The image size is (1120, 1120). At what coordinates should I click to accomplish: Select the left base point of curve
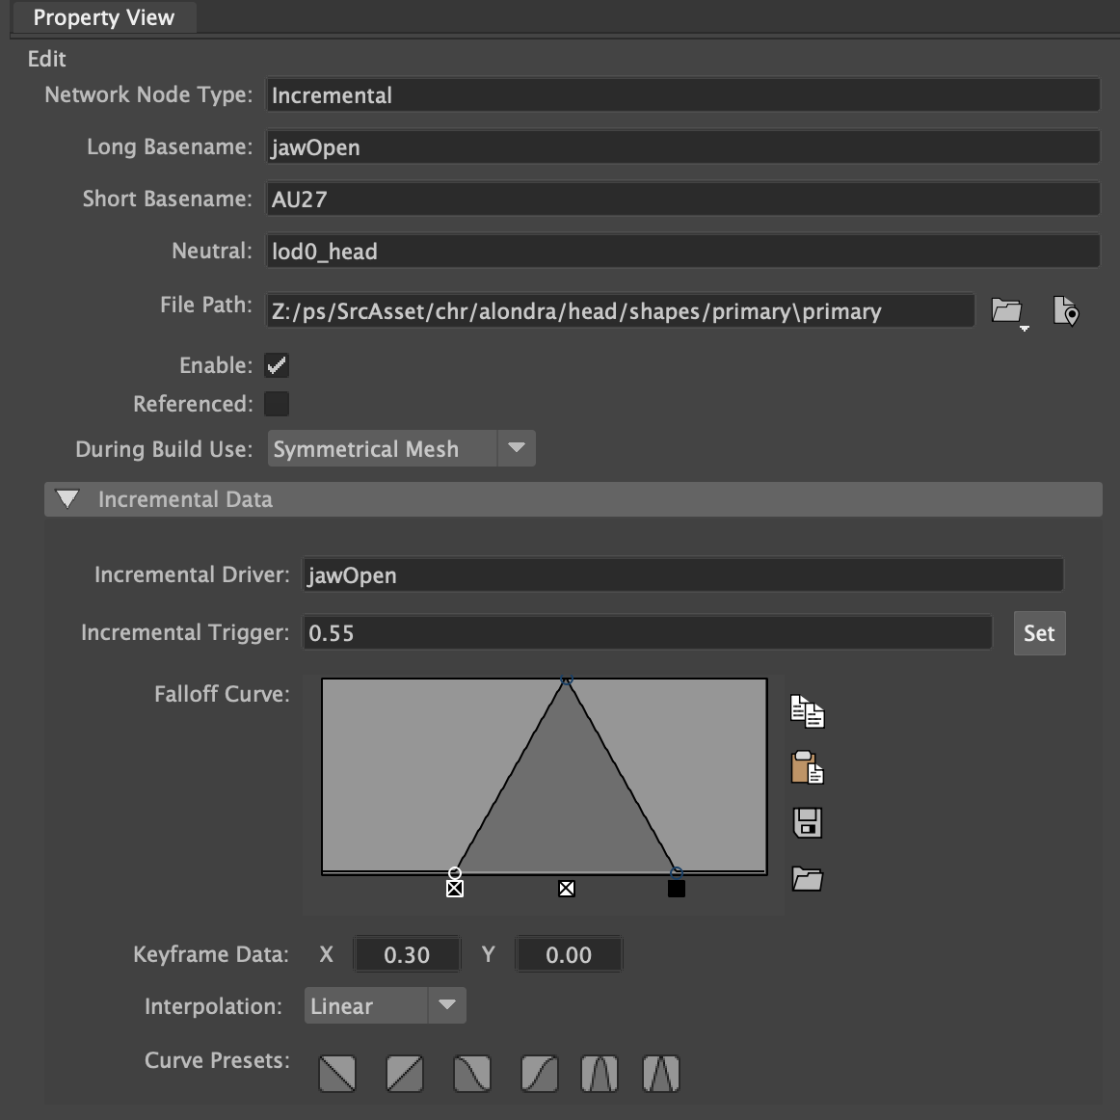point(455,873)
